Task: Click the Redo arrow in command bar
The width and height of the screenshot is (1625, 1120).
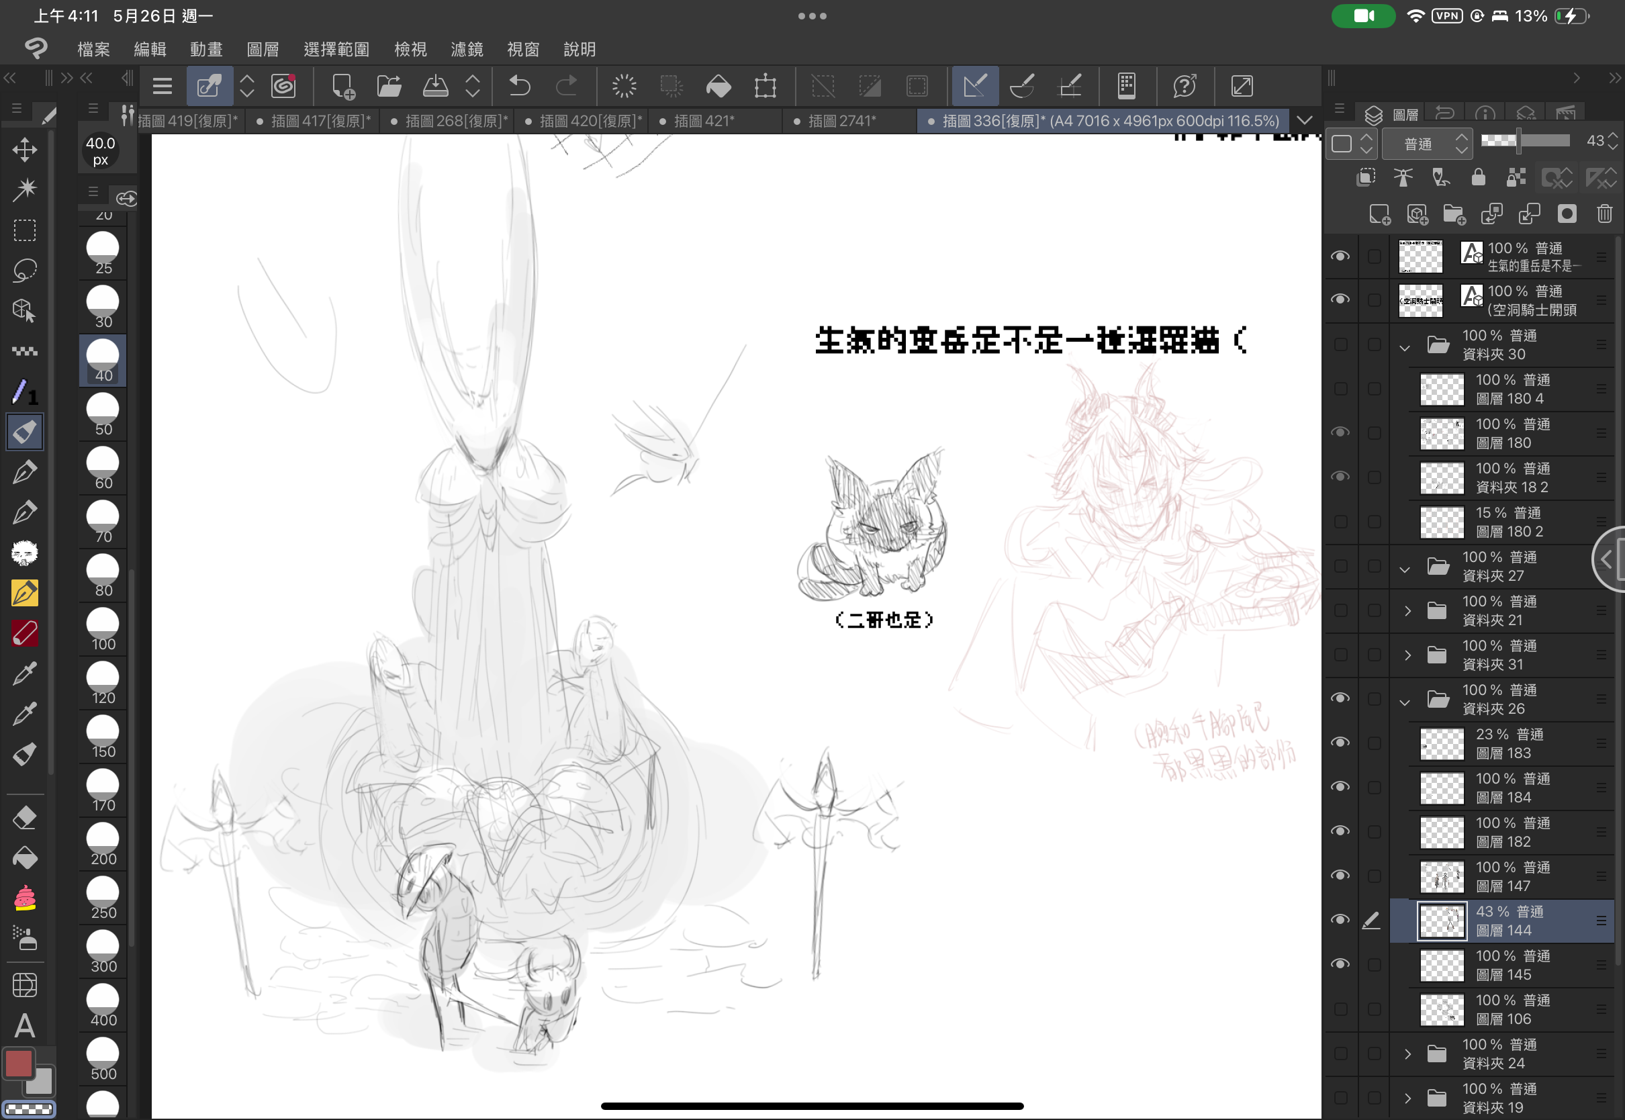Action: [566, 87]
